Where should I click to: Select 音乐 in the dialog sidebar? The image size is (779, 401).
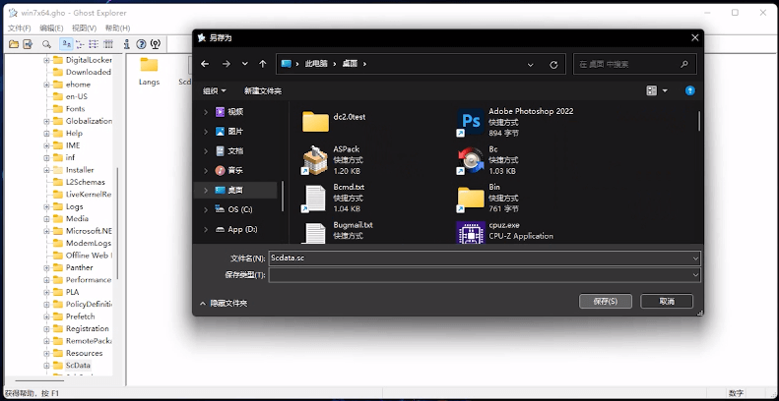(236, 170)
